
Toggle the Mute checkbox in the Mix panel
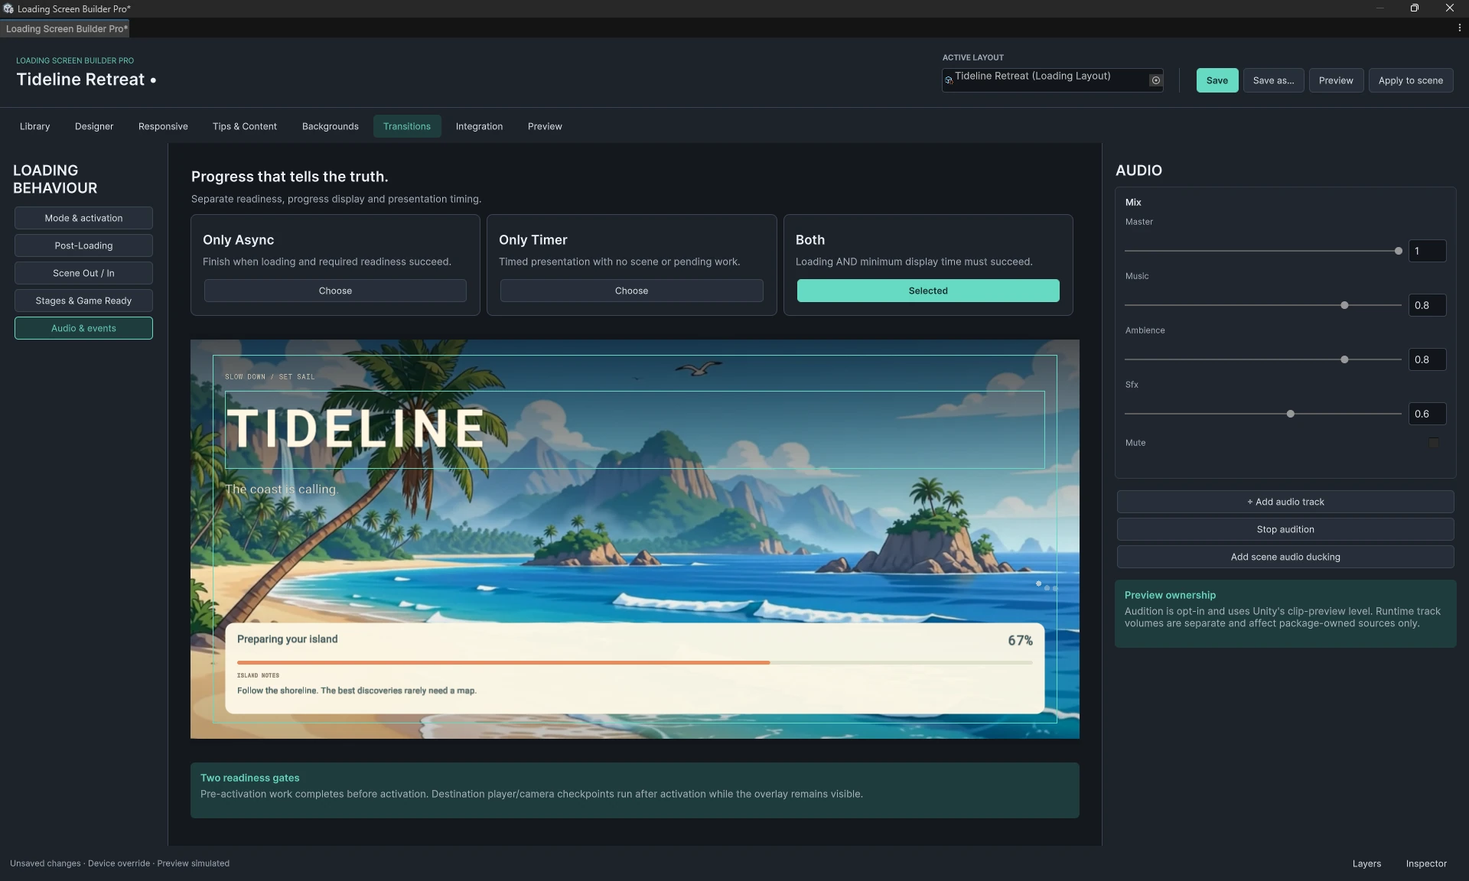(1433, 443)
